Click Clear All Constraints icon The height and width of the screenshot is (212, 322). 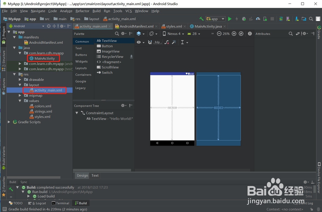pyautogui.click(x=166, y=42)
